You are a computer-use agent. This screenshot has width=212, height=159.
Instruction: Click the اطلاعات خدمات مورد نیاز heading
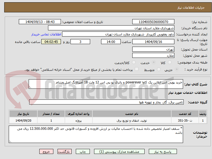pos(188,93)
